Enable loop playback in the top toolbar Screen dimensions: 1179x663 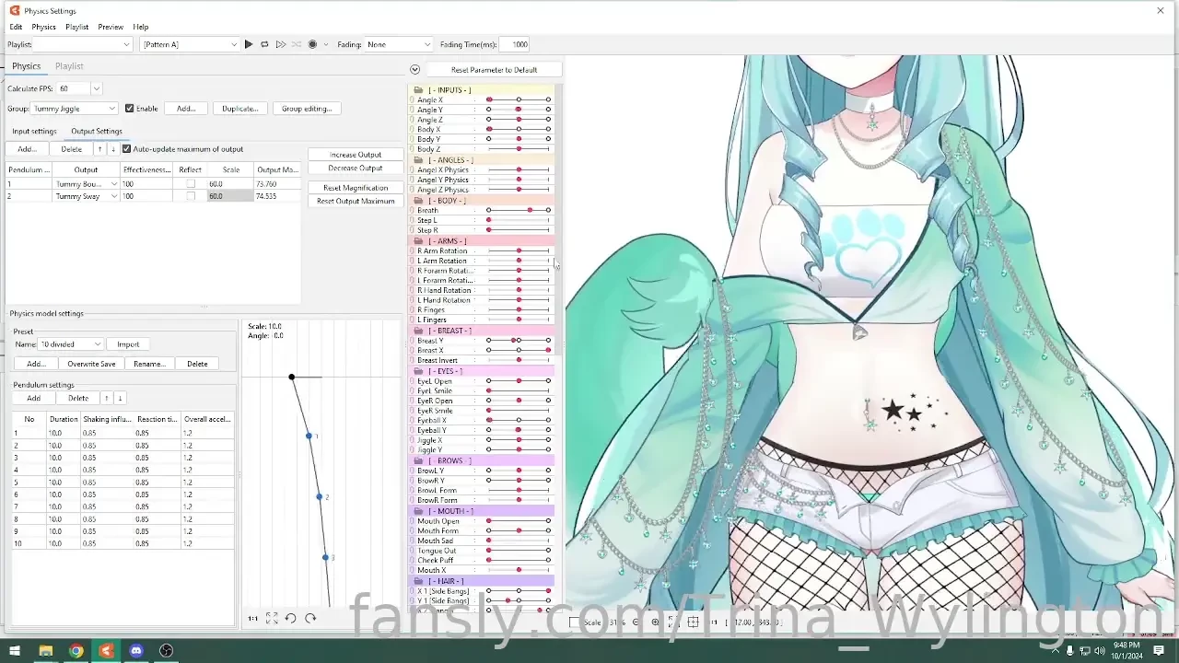[x=264, y=43]
